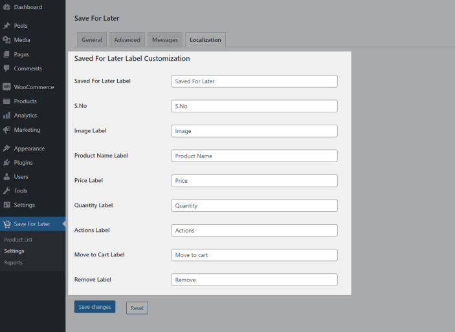Click the Dashboard gauge icon
The image size is (455, 332).
(x=6, y=7)
